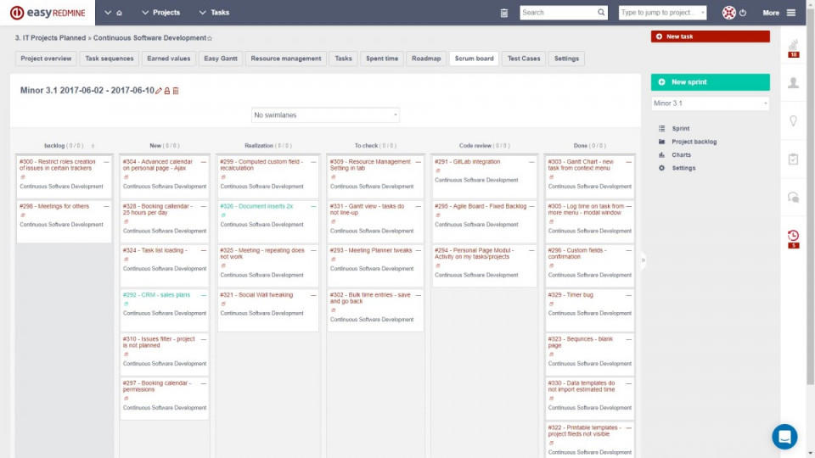Open the Projects menu in top bar
815x458 pixels.
(x=161, y=13)
